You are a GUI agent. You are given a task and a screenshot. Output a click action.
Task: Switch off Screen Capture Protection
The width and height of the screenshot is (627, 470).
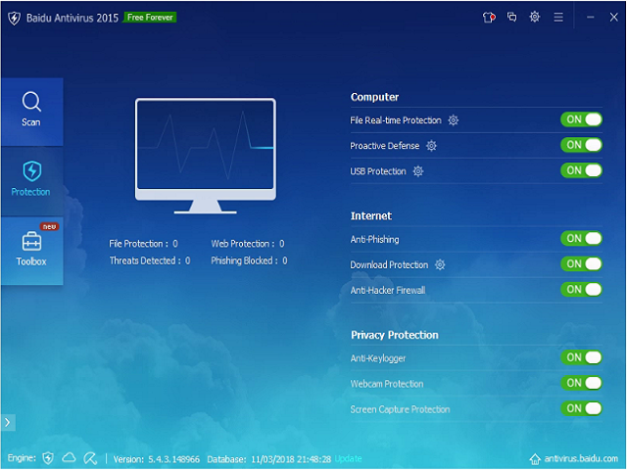click(581, 409)
